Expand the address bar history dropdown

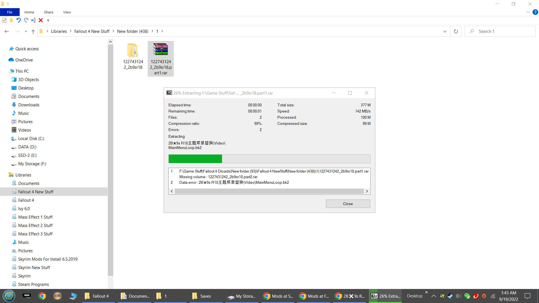(445, 31)
